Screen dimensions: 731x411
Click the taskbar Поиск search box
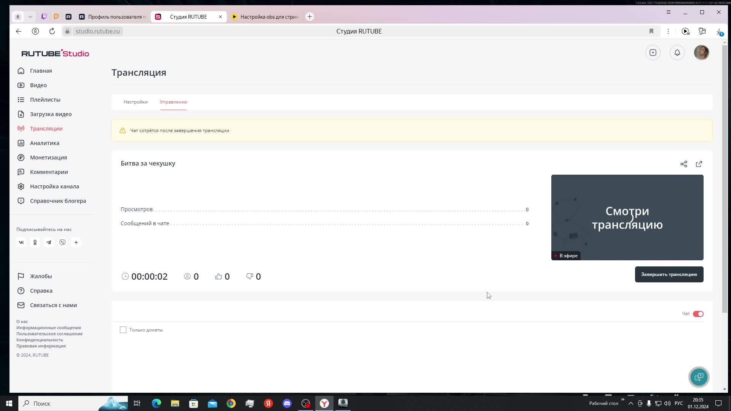[73, 403]
